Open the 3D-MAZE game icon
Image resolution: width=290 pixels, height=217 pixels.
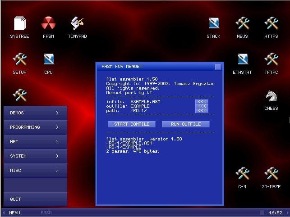[271, 174]
